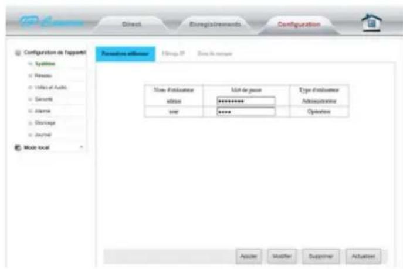The width and height of the screenshot is (403, 269).
Task: Open Alarme settings in the sidebar
Action: 43,111
